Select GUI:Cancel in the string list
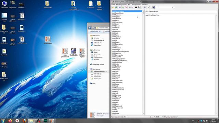 point(116,39)
